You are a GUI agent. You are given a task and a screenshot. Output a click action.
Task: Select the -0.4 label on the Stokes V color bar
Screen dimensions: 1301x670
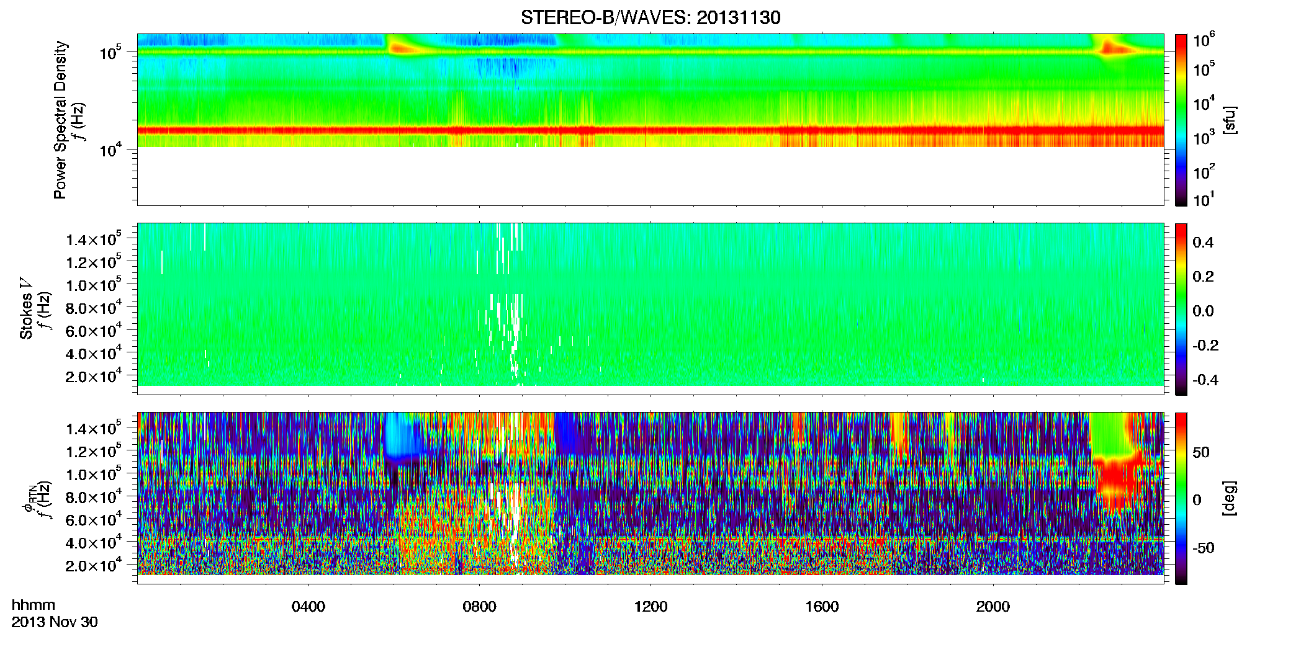click(x=1205, y=380)
